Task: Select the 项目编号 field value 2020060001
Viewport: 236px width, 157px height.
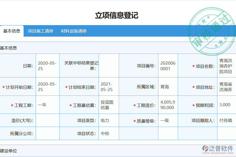Action: (168, 65)
